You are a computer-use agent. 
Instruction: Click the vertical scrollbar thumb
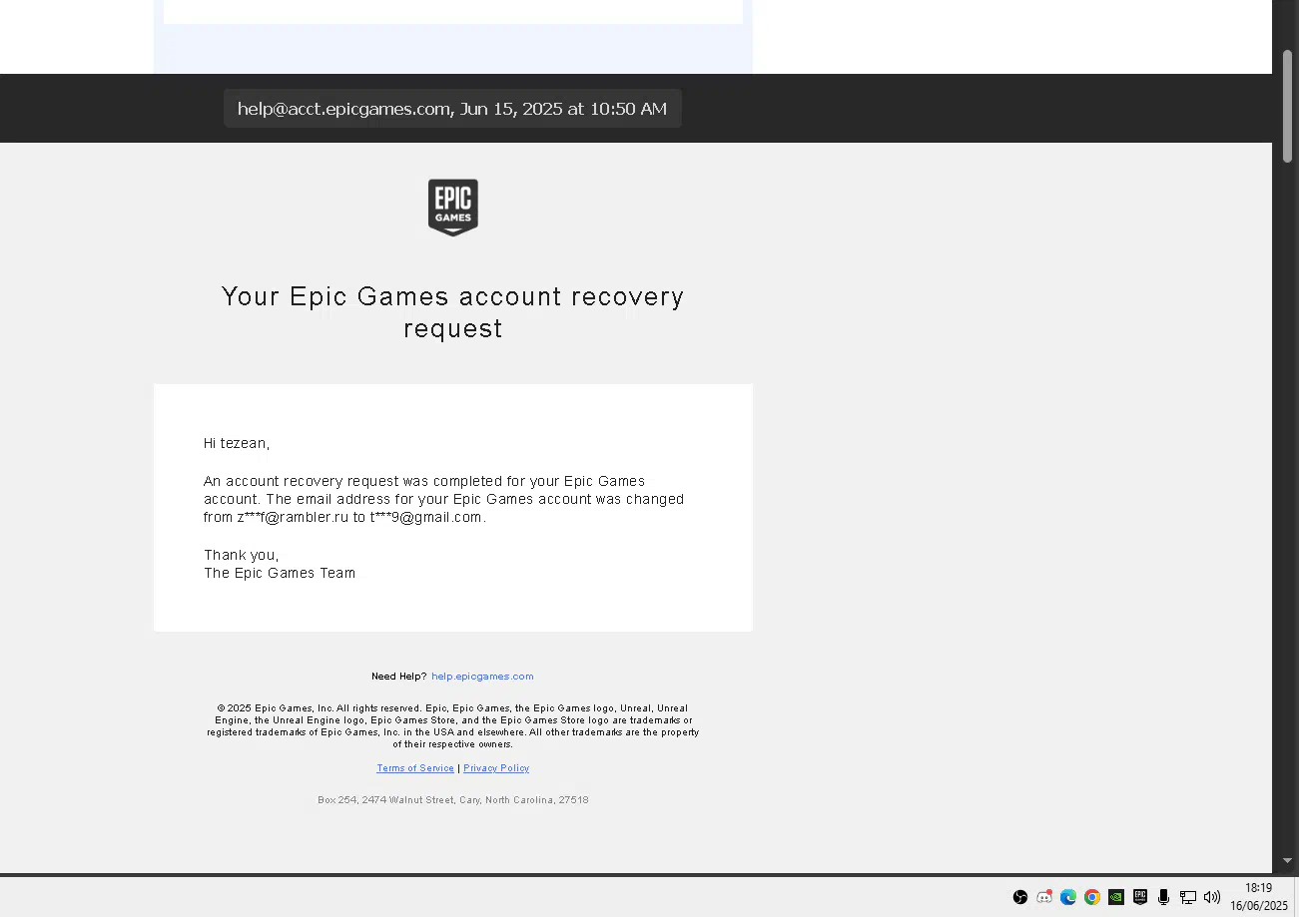[1288, 105]
